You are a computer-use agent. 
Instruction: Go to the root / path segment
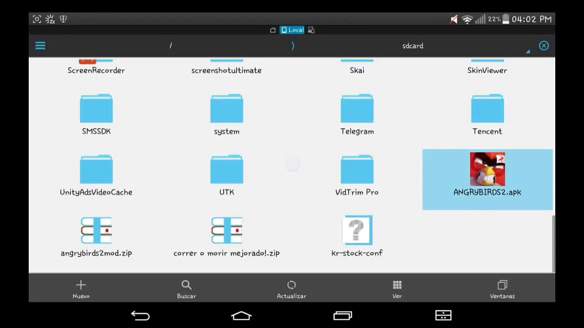click(x=171, y=46)
